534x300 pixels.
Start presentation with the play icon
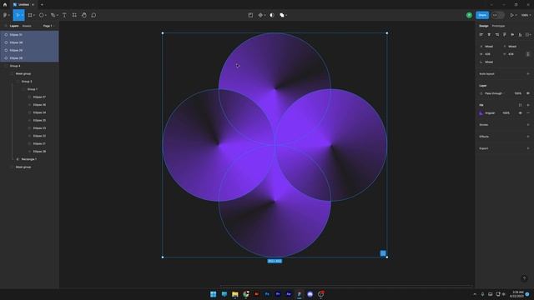pyautogui.click(x=511, y=15)
